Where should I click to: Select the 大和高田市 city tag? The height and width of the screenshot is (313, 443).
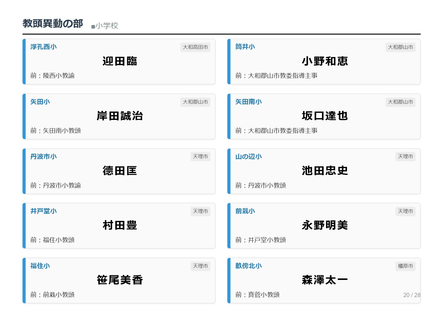click(x=195, y=47)
